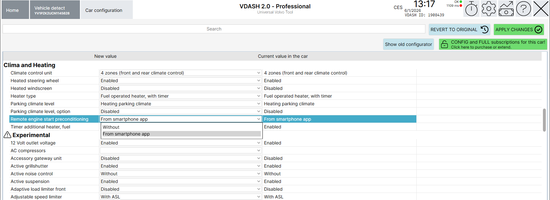Click current value 'Heating parking climate'

point(289,104)
